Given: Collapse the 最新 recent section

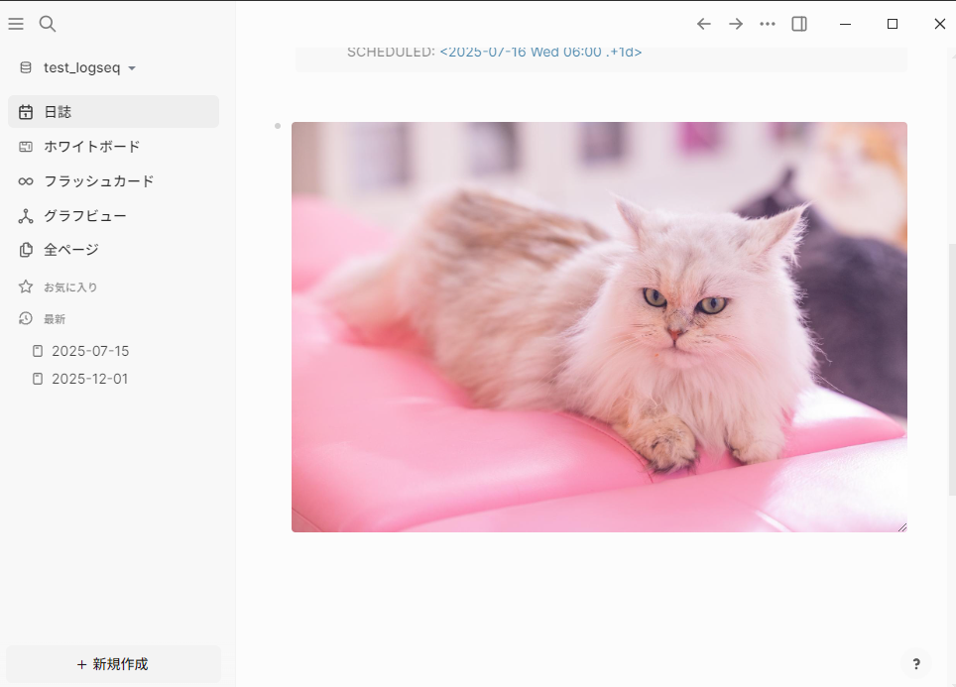Looking at the screenshot, I should [x=55, y=319].
